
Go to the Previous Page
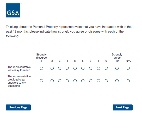click(x=18, y=107)
